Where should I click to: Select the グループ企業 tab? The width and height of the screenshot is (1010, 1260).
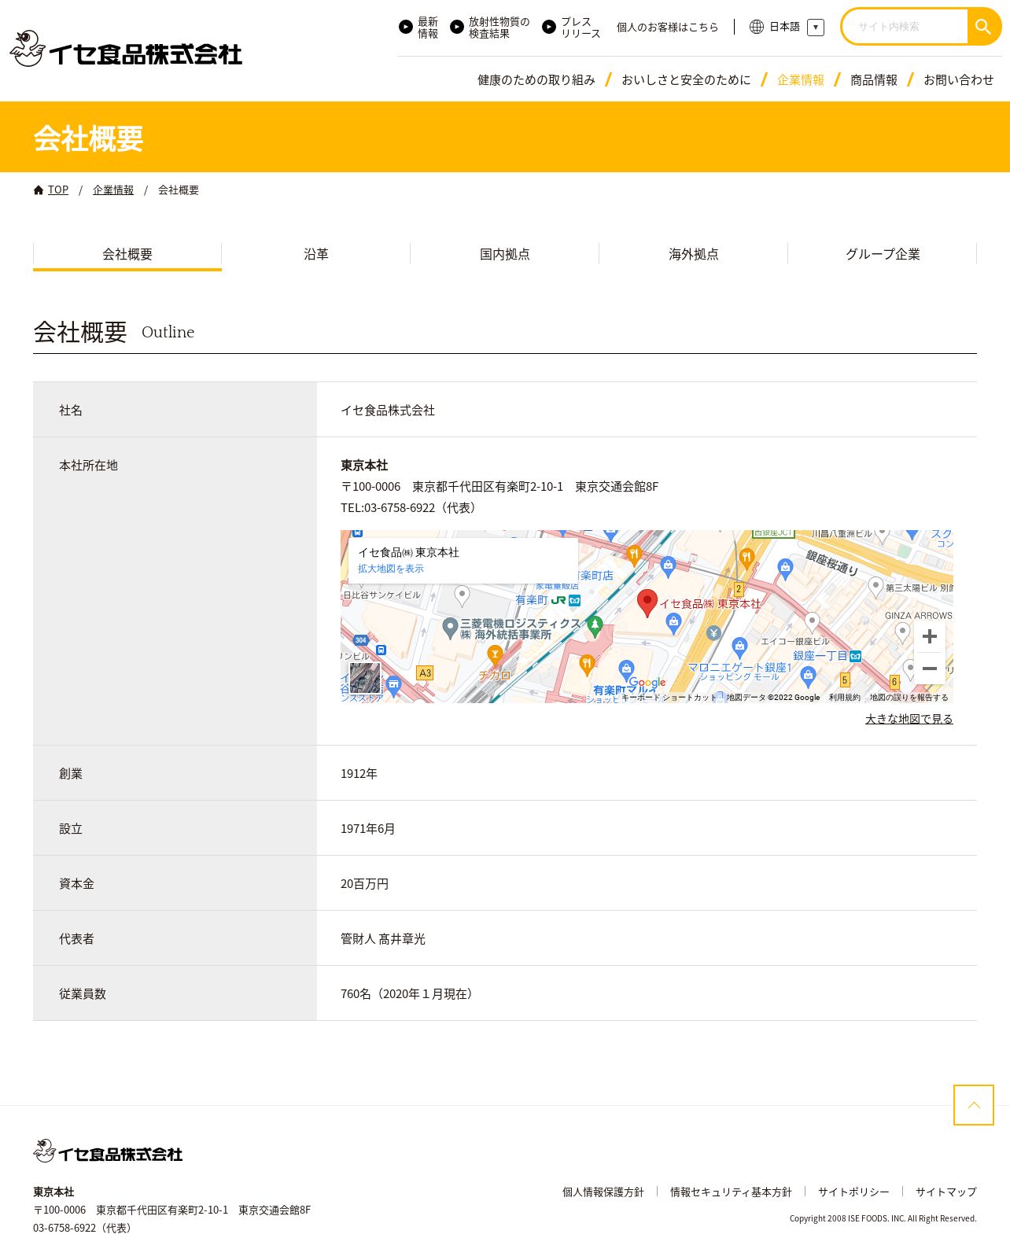point(883,255)
